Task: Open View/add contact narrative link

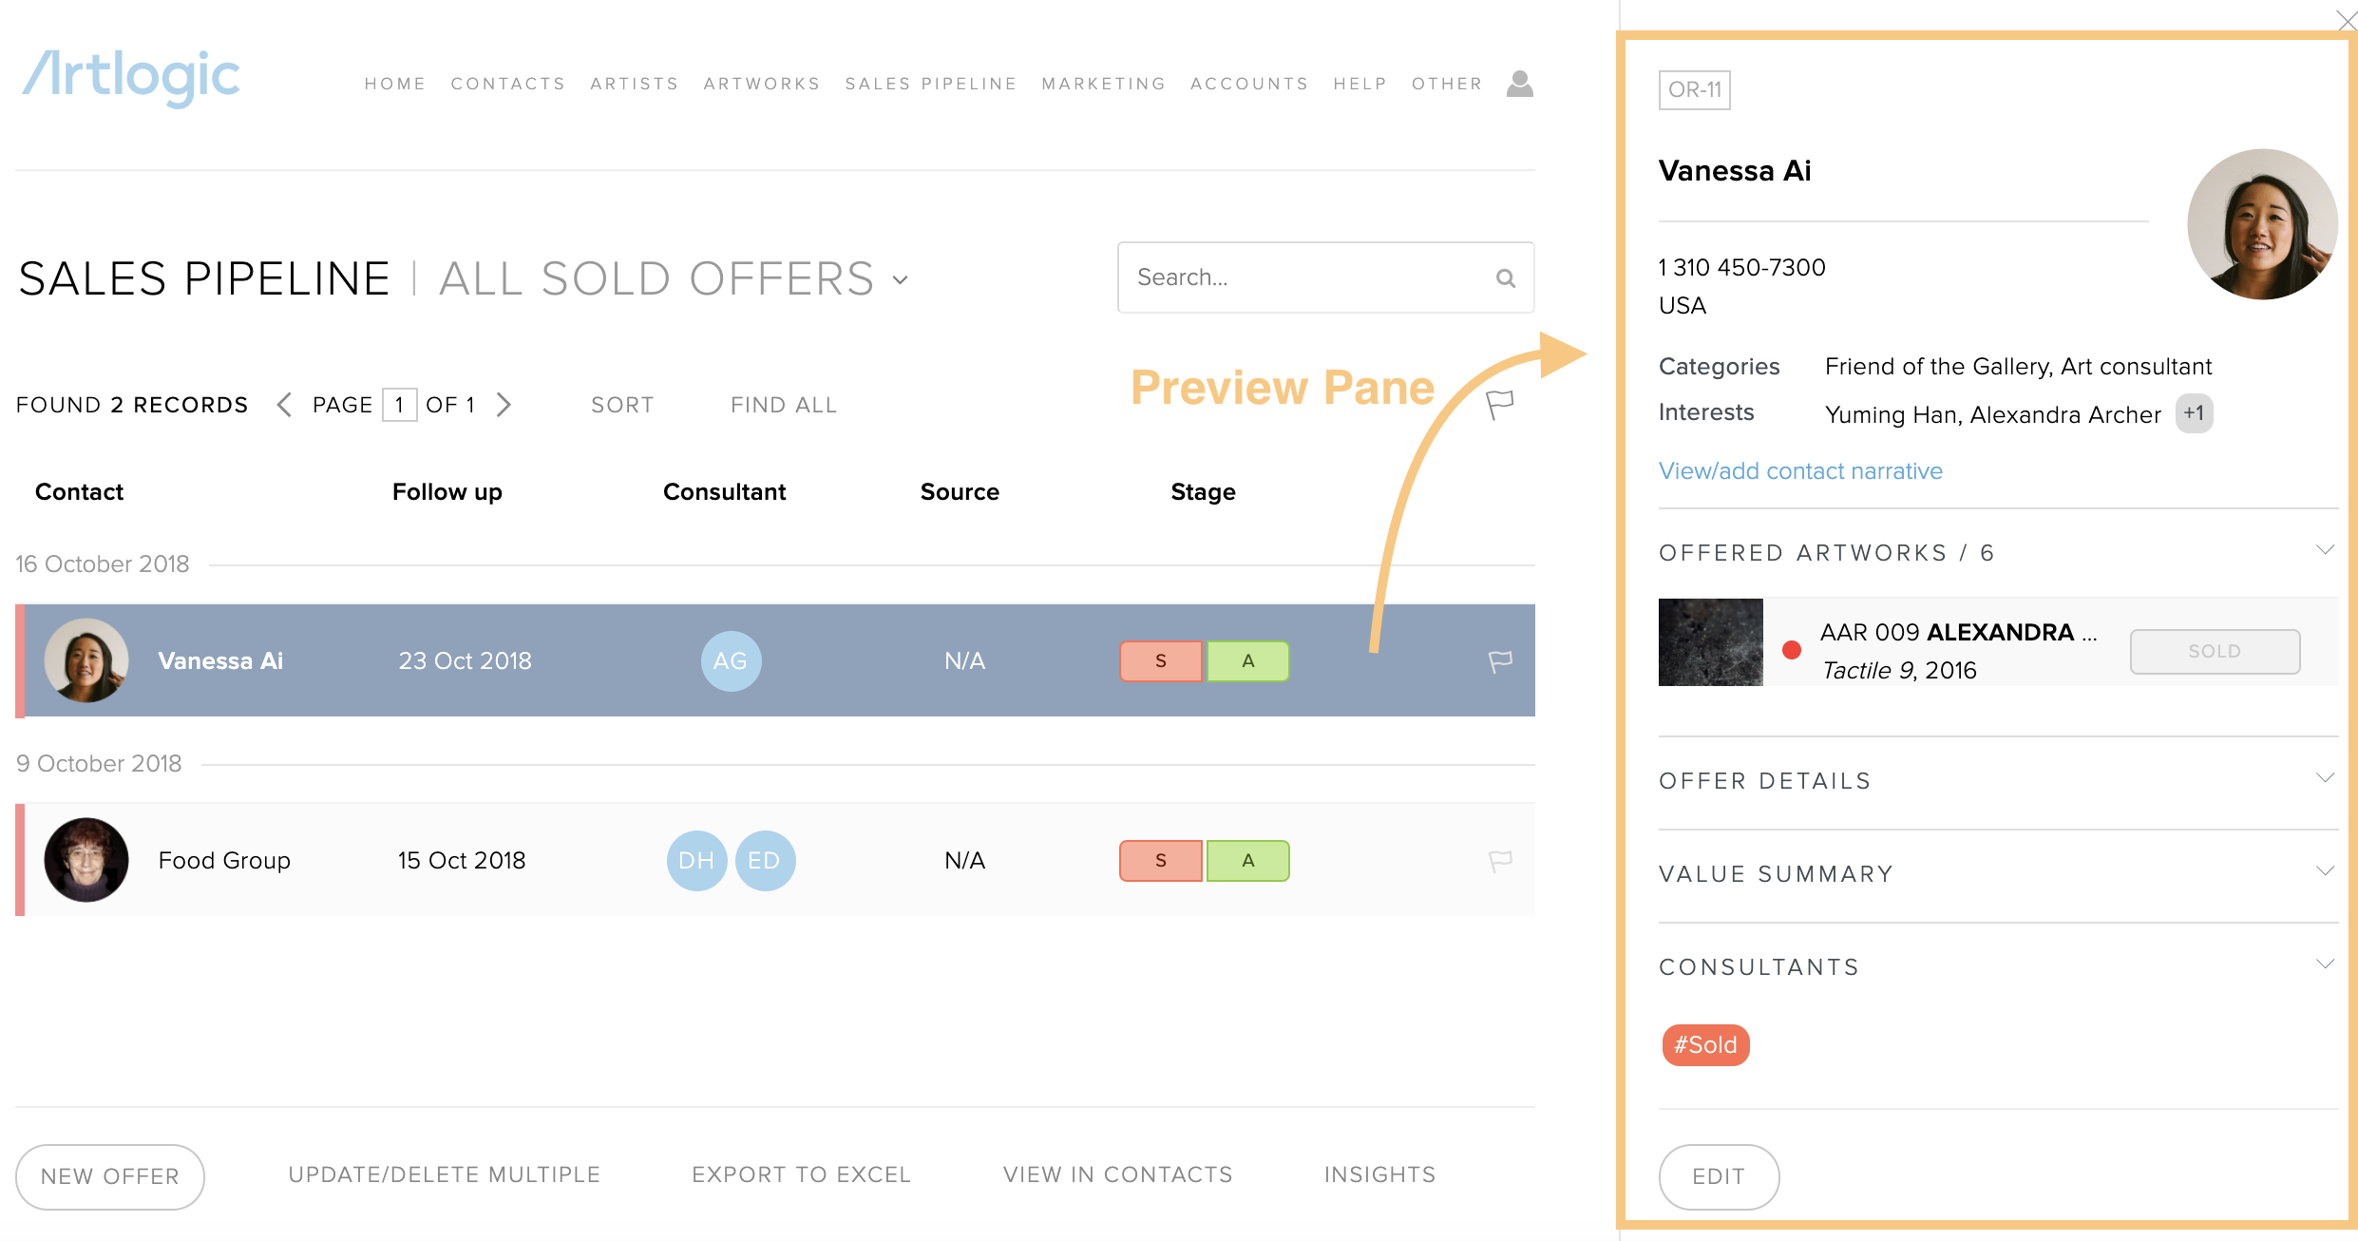Action: pos(1800,470)
